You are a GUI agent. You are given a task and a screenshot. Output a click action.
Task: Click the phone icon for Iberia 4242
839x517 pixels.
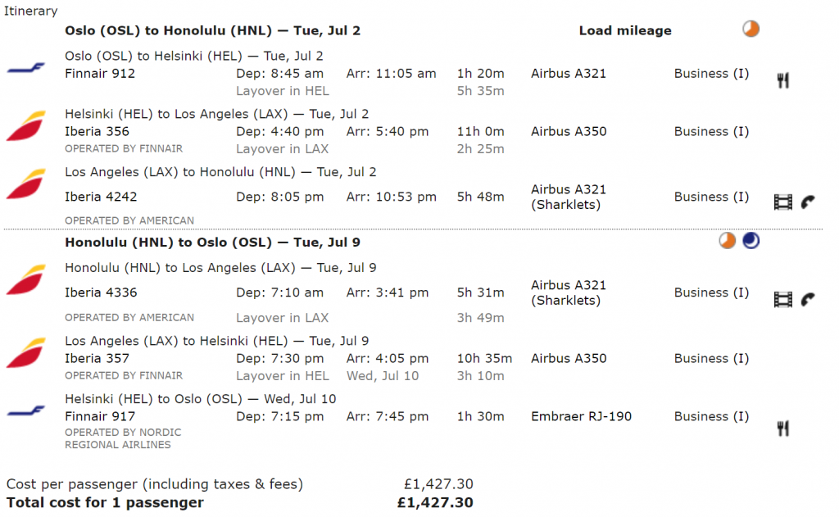coord(808,202)
